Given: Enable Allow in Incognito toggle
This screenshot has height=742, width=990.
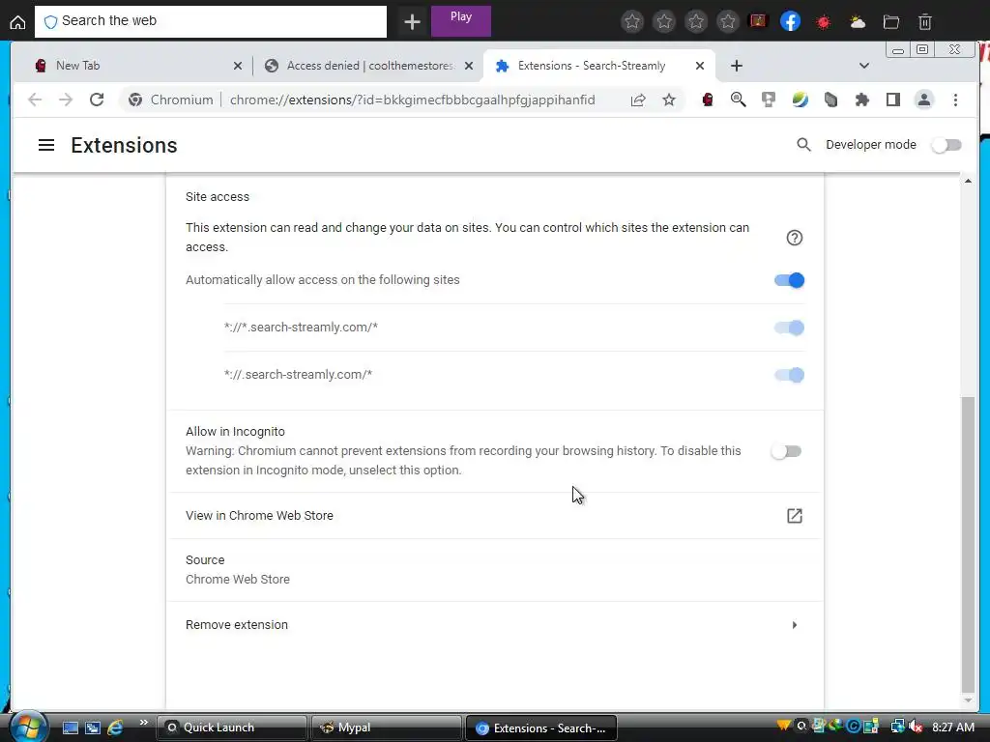Looking at the screenshot, I should click(x=786, y=451).
